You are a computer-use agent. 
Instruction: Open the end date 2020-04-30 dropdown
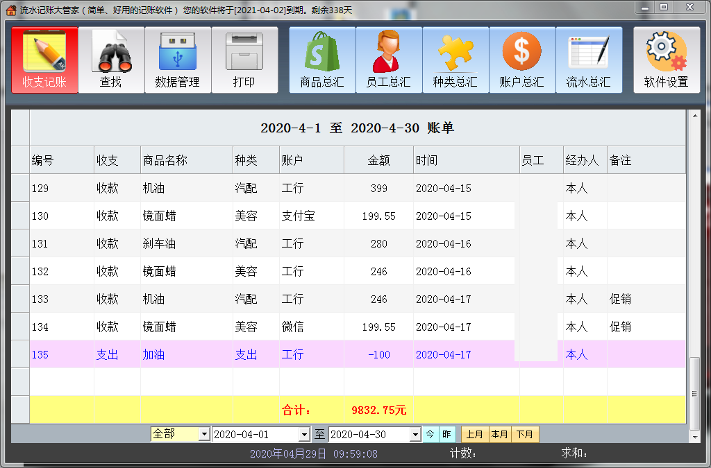click(x=415, y=435)
